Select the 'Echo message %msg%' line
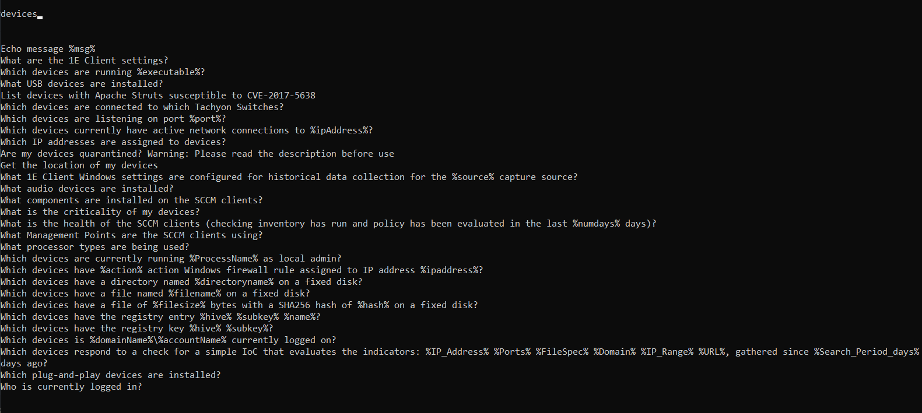 [48, 49]
